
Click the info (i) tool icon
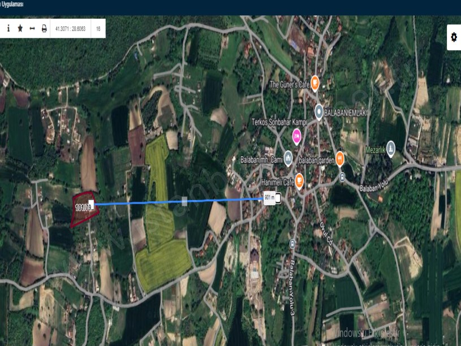8,28
